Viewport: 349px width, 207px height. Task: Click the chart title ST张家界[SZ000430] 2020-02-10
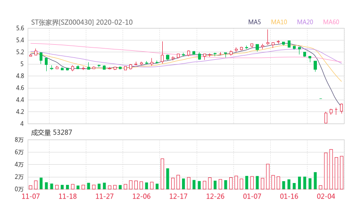point(82,22)
